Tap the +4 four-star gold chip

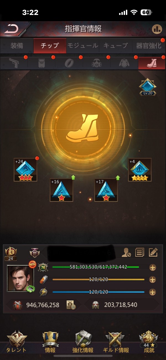(x=140, y=170)
